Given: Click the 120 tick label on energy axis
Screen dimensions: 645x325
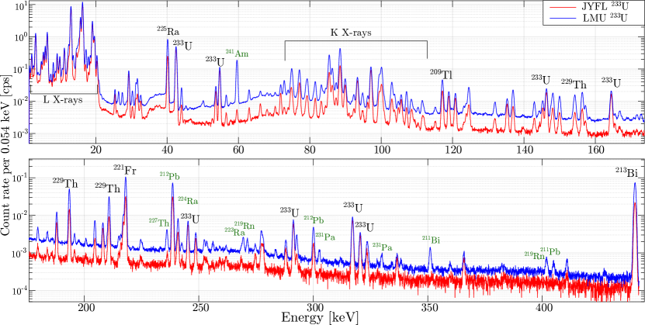Looking at the screenshot, I should [453, 150].
